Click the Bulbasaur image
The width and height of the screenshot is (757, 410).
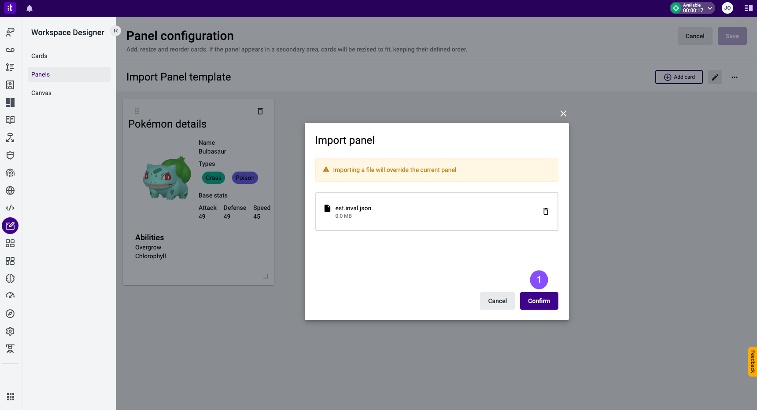pos(167,178)
